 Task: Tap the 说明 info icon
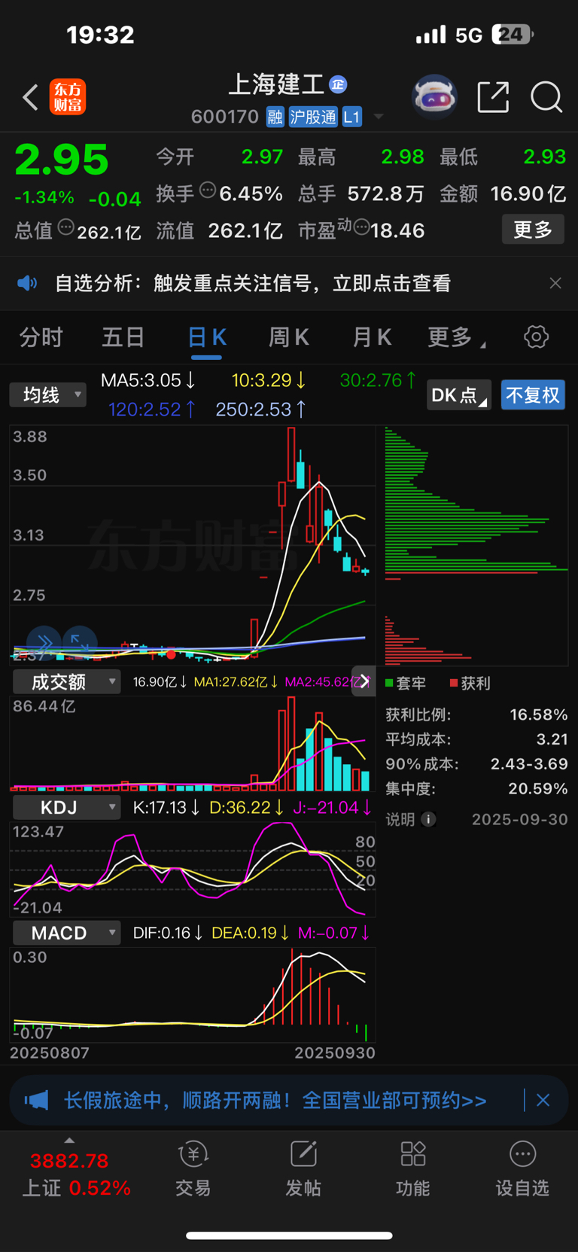428,819
